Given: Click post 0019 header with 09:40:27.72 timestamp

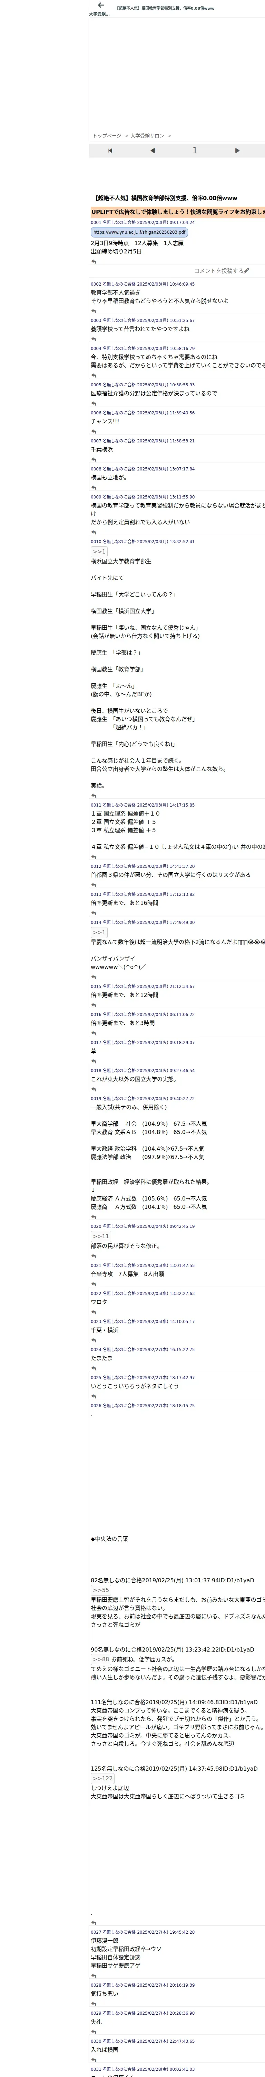Looking at the screenshot, I should (142, 1098).
